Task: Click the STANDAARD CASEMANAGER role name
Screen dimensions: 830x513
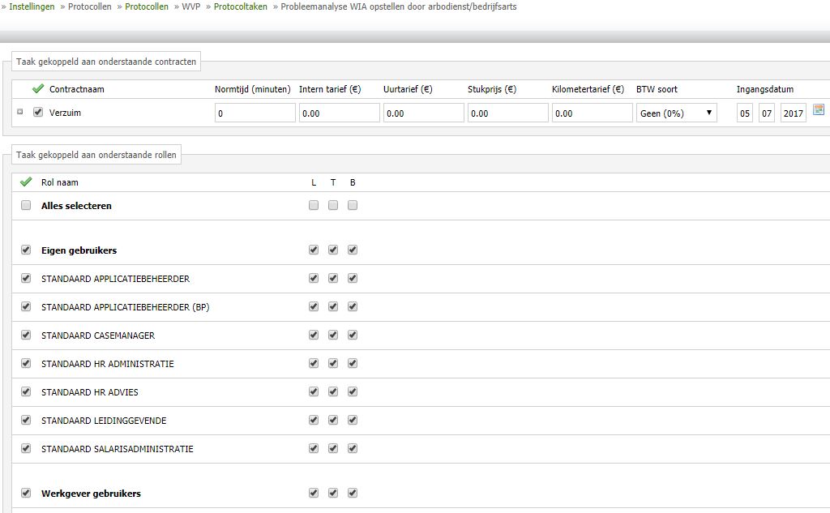Action: click(98, 336)
